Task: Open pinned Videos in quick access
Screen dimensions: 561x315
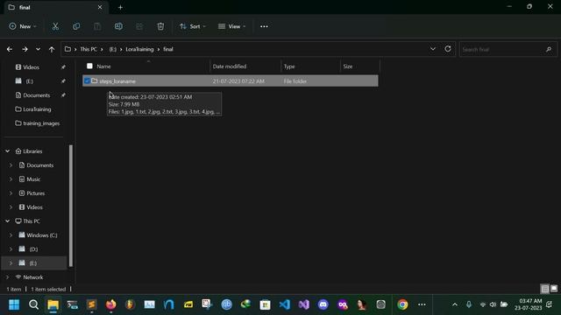Action: click(x=32, y=67)
